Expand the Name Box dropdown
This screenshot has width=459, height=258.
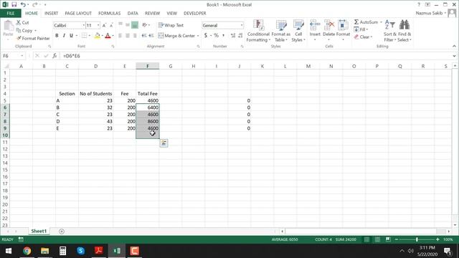click(x=22, y=56)
